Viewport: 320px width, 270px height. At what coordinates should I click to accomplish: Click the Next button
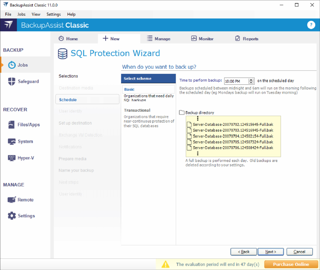coord(271,252)
